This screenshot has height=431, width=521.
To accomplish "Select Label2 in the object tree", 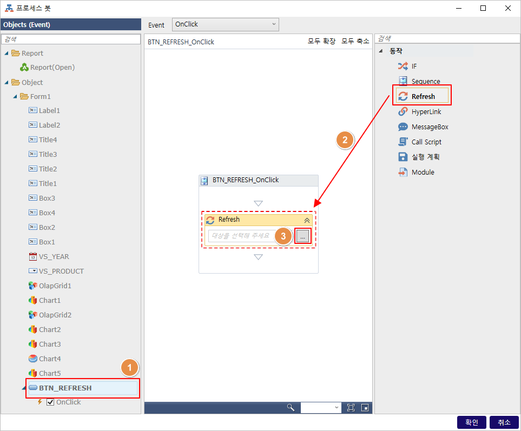I will [49, 125].
